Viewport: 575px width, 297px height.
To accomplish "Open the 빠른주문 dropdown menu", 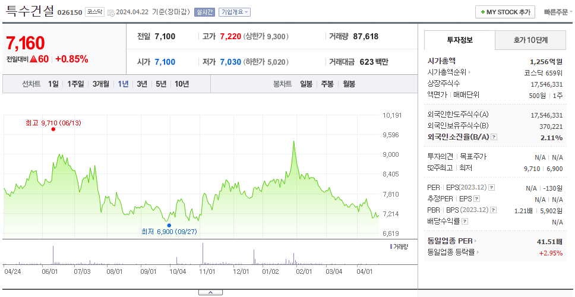I will click(558, 12).
